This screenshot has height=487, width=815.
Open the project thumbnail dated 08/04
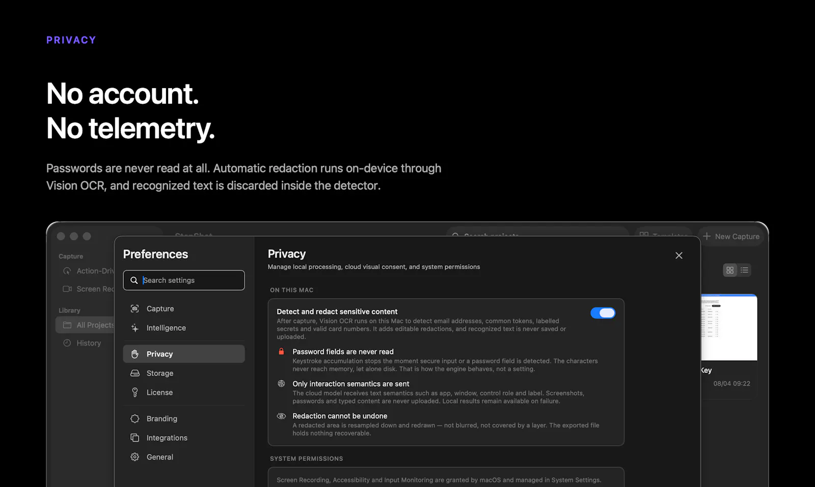click(729, 327)
